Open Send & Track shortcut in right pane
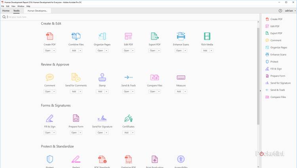This screenshot has width=297, height=168. pyautogui.click(x=275, y=90)
